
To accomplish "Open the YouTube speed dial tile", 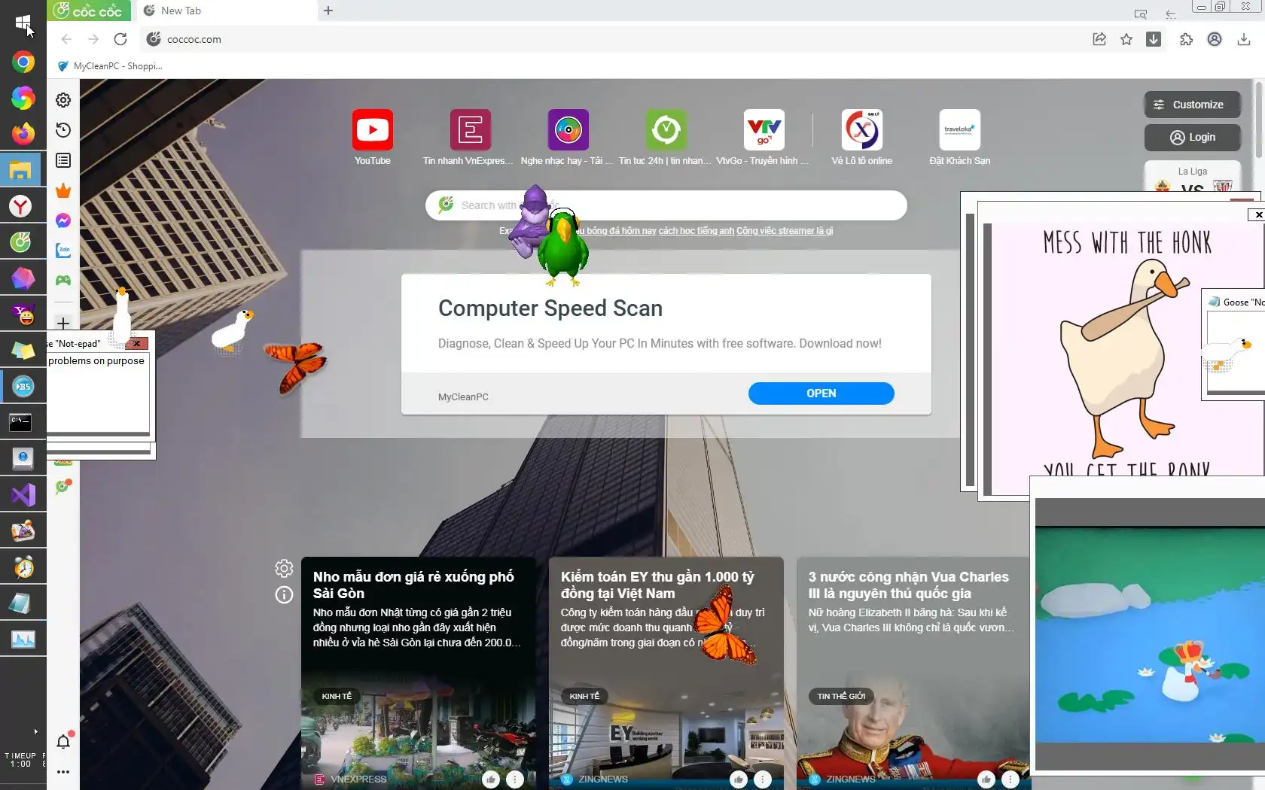I will tap(373, 138).
